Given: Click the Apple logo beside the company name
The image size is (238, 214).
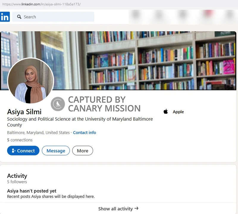Looking at the screenshot, I should tap(165, 112).
